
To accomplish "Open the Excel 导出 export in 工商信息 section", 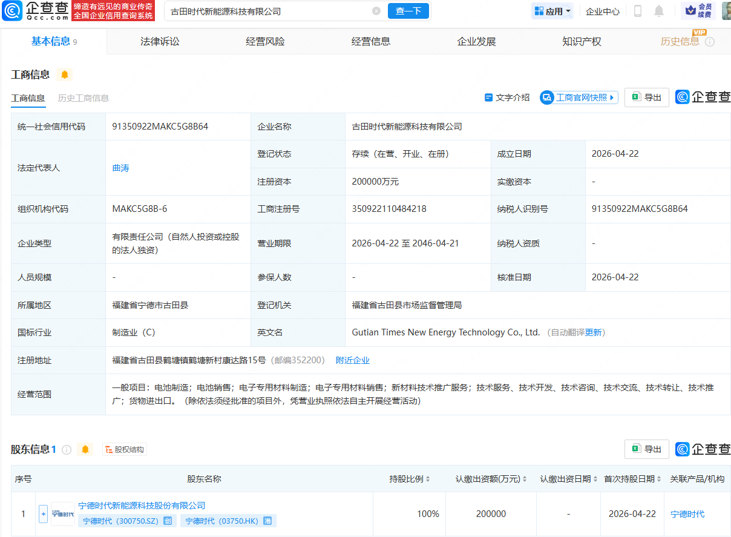I will point(646,97).
